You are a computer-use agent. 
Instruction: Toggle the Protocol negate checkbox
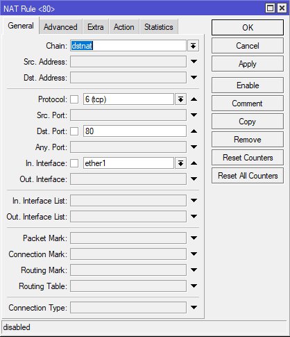(x=74, y=99)
